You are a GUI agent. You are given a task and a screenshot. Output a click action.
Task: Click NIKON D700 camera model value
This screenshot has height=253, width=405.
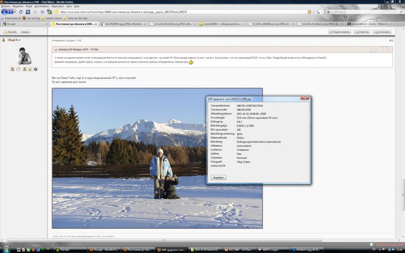[244, 110]
